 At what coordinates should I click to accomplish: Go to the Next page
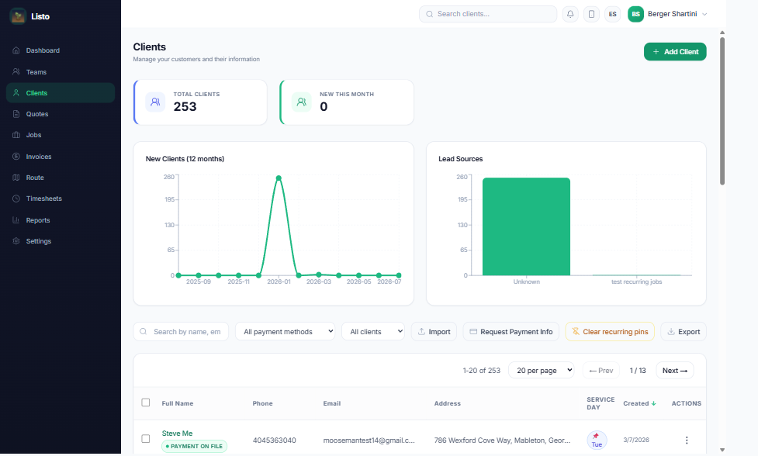[x=675, y=371]
